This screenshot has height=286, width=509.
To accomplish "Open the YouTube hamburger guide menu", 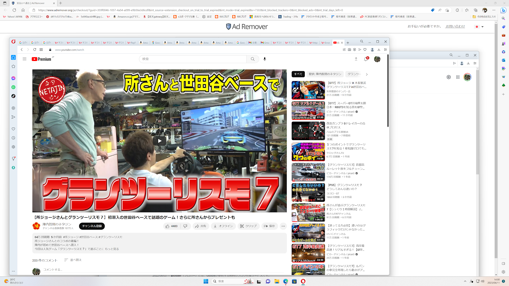I will coord(24,59).
